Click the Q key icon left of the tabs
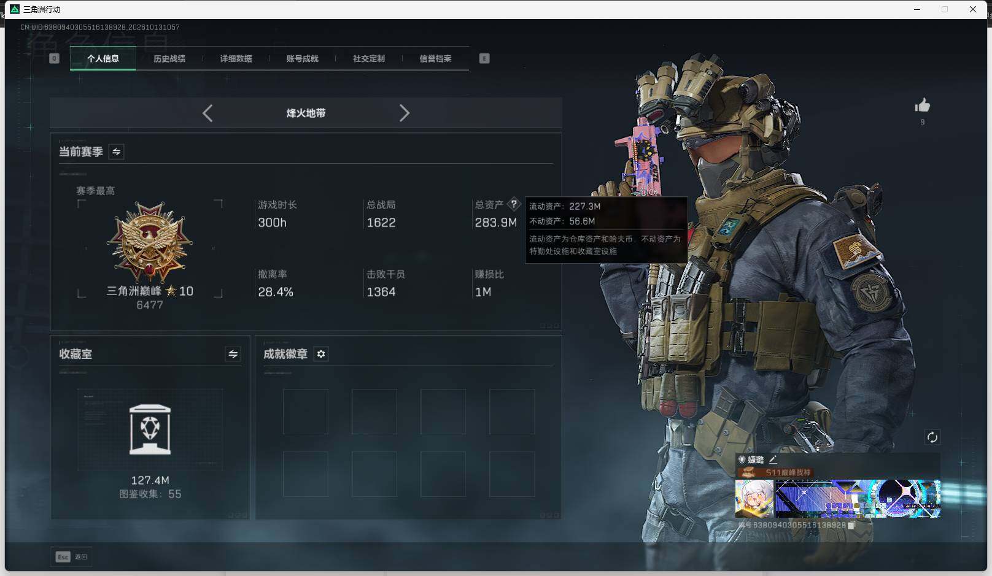 point(54,58)
